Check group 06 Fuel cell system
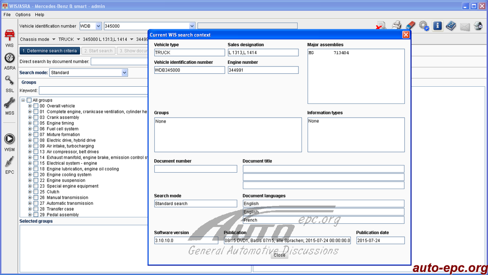The height and width of the screenshot is (275, 488). coord(36,129)
